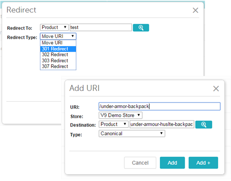Choose Move URI from the list
The image size is (231, 181).
58,43
